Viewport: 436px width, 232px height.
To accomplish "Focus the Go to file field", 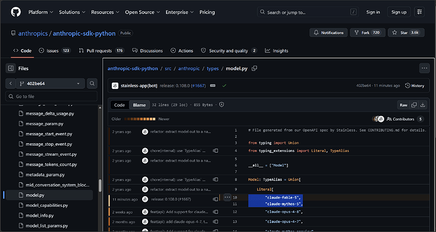I will point(51,96).
